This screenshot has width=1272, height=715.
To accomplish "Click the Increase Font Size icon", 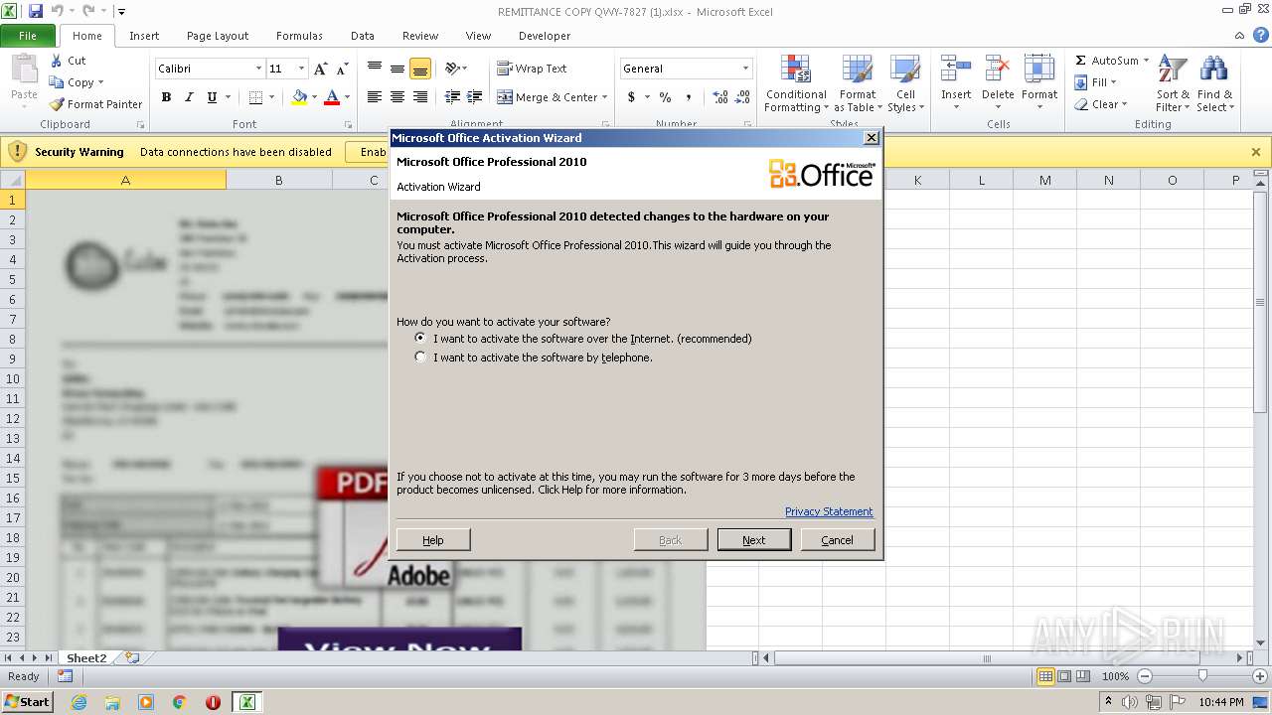I will [320, 69].
